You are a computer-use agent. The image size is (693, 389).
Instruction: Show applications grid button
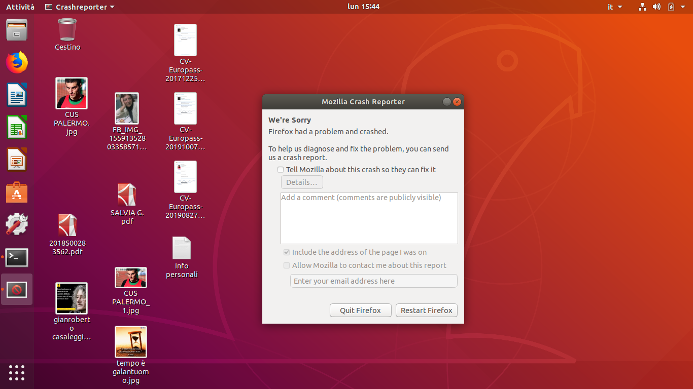coord(17,372)
